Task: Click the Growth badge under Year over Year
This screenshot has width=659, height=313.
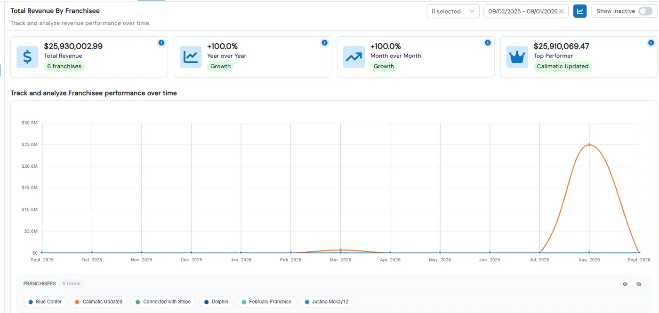Action: (221, 66)
